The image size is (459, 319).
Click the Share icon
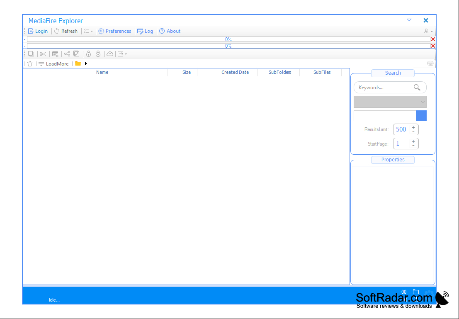click(67, 54)
